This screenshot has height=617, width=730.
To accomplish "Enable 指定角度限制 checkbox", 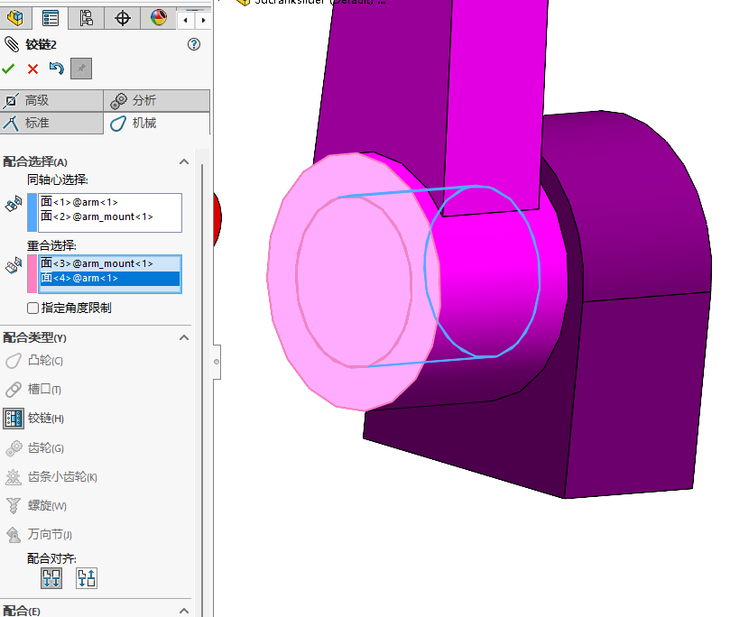I will [x=33, y=308].
